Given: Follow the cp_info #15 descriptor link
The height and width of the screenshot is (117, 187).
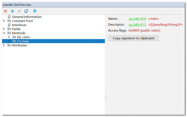Looking at the screenshot, I should pos(137,25).
